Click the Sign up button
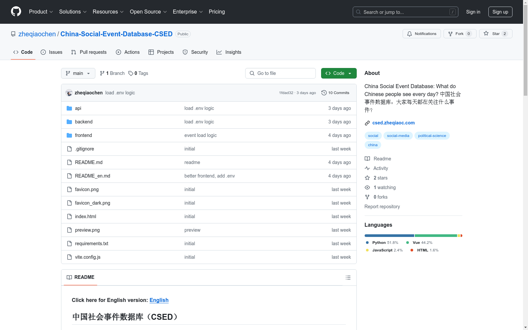This screenshot has height=330, width=528. (x=500, y=12)
